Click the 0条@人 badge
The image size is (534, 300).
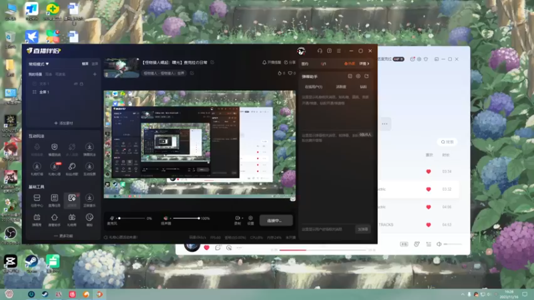[365, 135]
